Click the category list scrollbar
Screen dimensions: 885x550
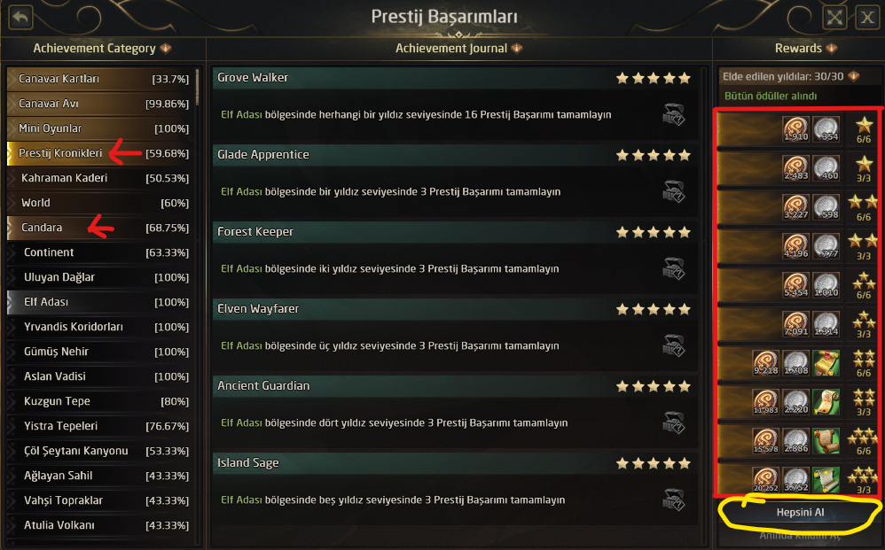(x=197, y=89)
